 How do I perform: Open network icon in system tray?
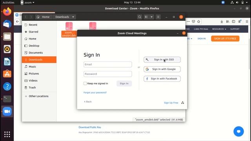[232, 2]
